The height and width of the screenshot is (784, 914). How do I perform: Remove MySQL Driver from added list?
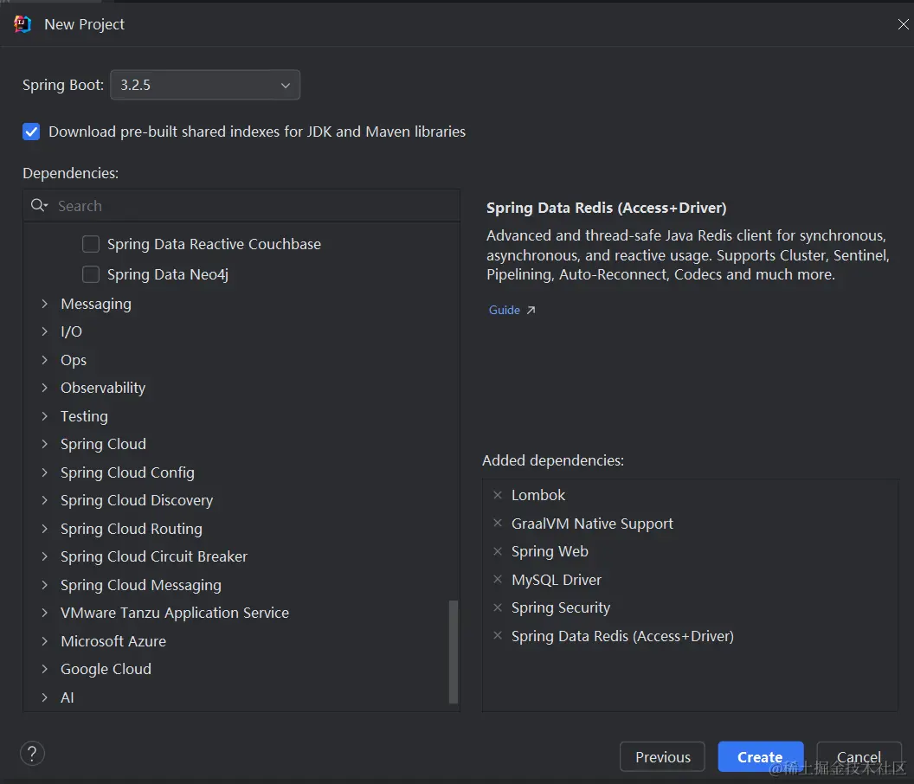497,579
